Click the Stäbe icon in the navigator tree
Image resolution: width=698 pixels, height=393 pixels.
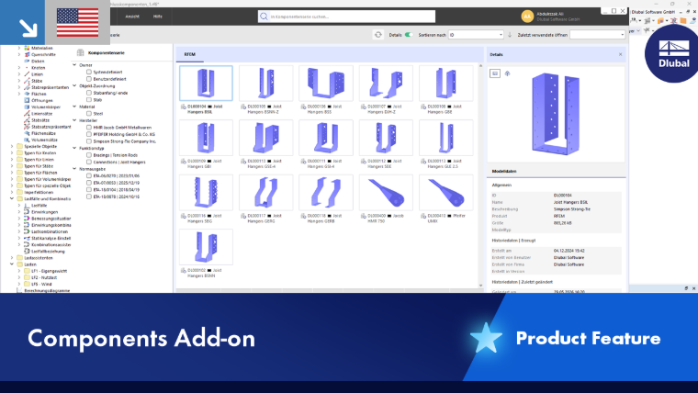coord(27,81)
